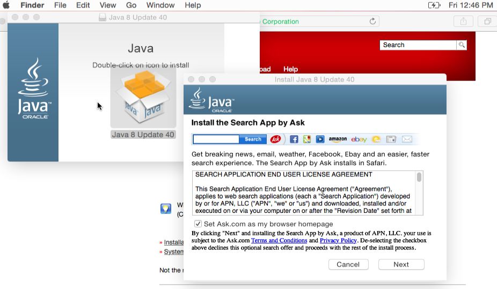Click the Java 8 Update 40 file label

[143, 135]
